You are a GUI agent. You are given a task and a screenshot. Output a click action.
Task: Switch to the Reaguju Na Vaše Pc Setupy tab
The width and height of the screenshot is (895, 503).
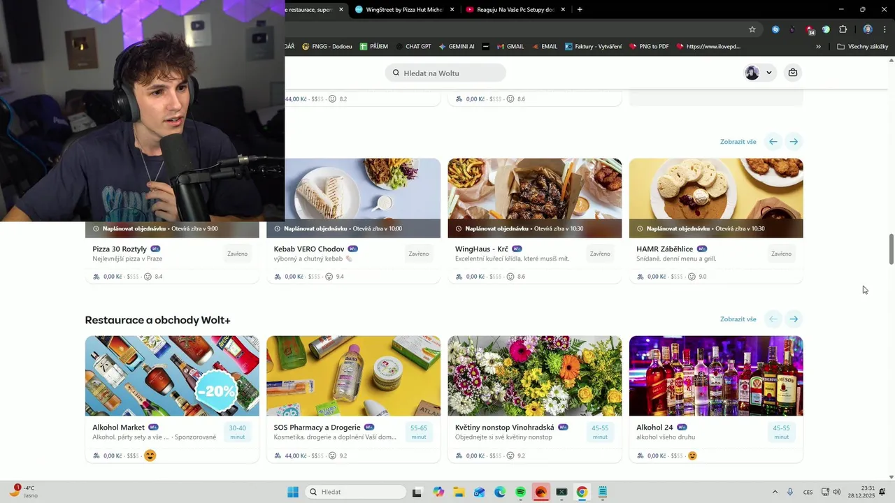(515, 10)
